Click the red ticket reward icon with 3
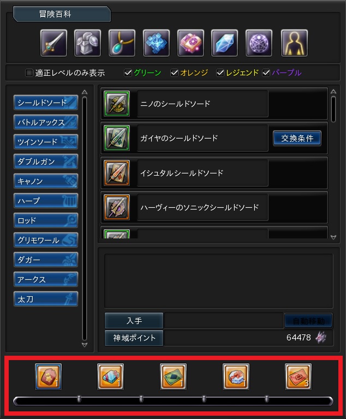This screenshot has width=346, height=419. pos(298,376)
